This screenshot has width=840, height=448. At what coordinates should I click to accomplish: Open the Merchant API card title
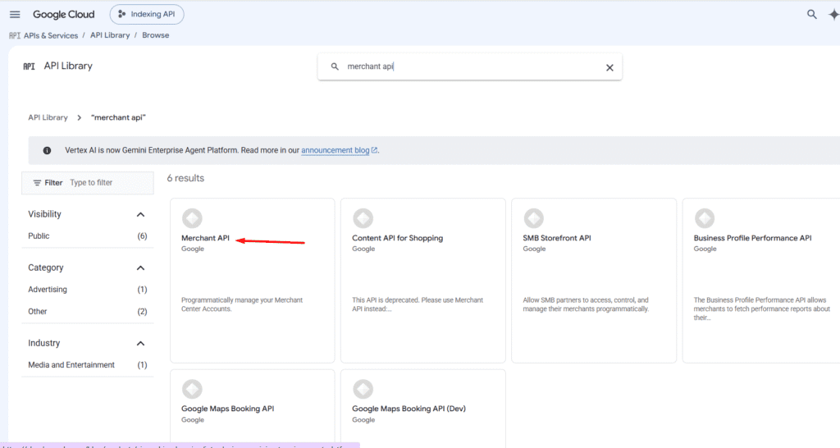tap(205, 238)
